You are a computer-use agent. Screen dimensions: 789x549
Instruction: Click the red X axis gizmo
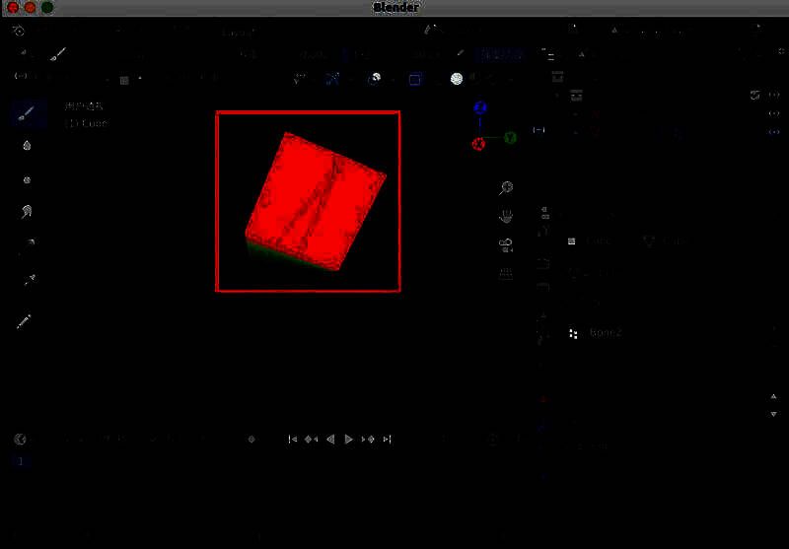(478, 144)
